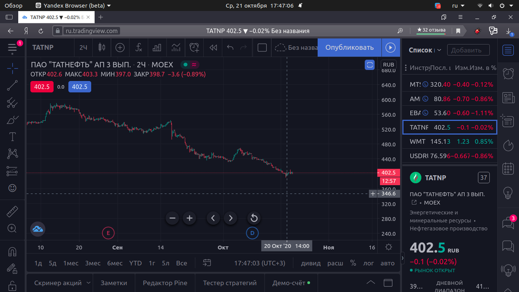Select the 1мес date range
The width and height of the screenshot is (519, 292).
pos(71,263)
